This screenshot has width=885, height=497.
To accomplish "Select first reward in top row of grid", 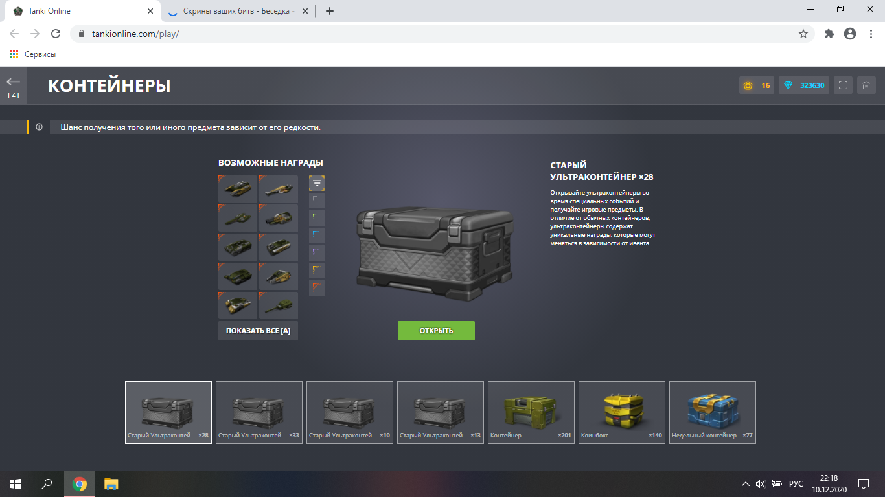I will click(238, 189).
